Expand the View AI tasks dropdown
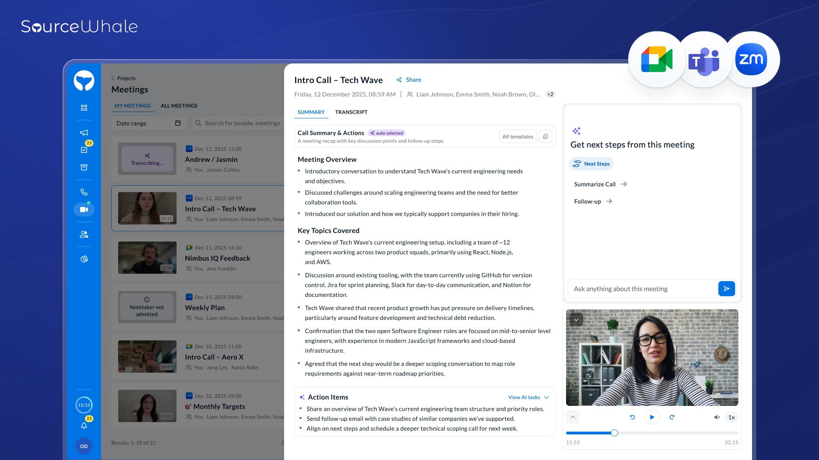 coord(528,397)
